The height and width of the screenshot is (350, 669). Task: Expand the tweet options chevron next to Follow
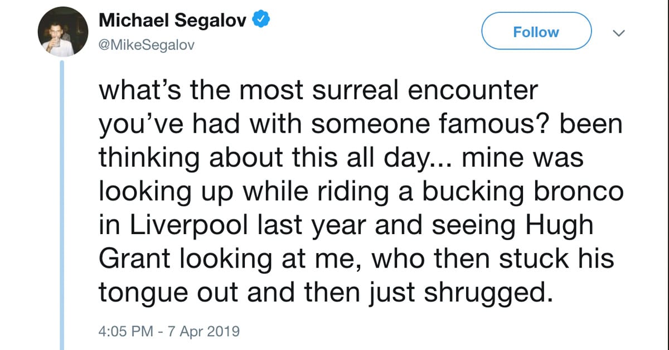[618, 33]
